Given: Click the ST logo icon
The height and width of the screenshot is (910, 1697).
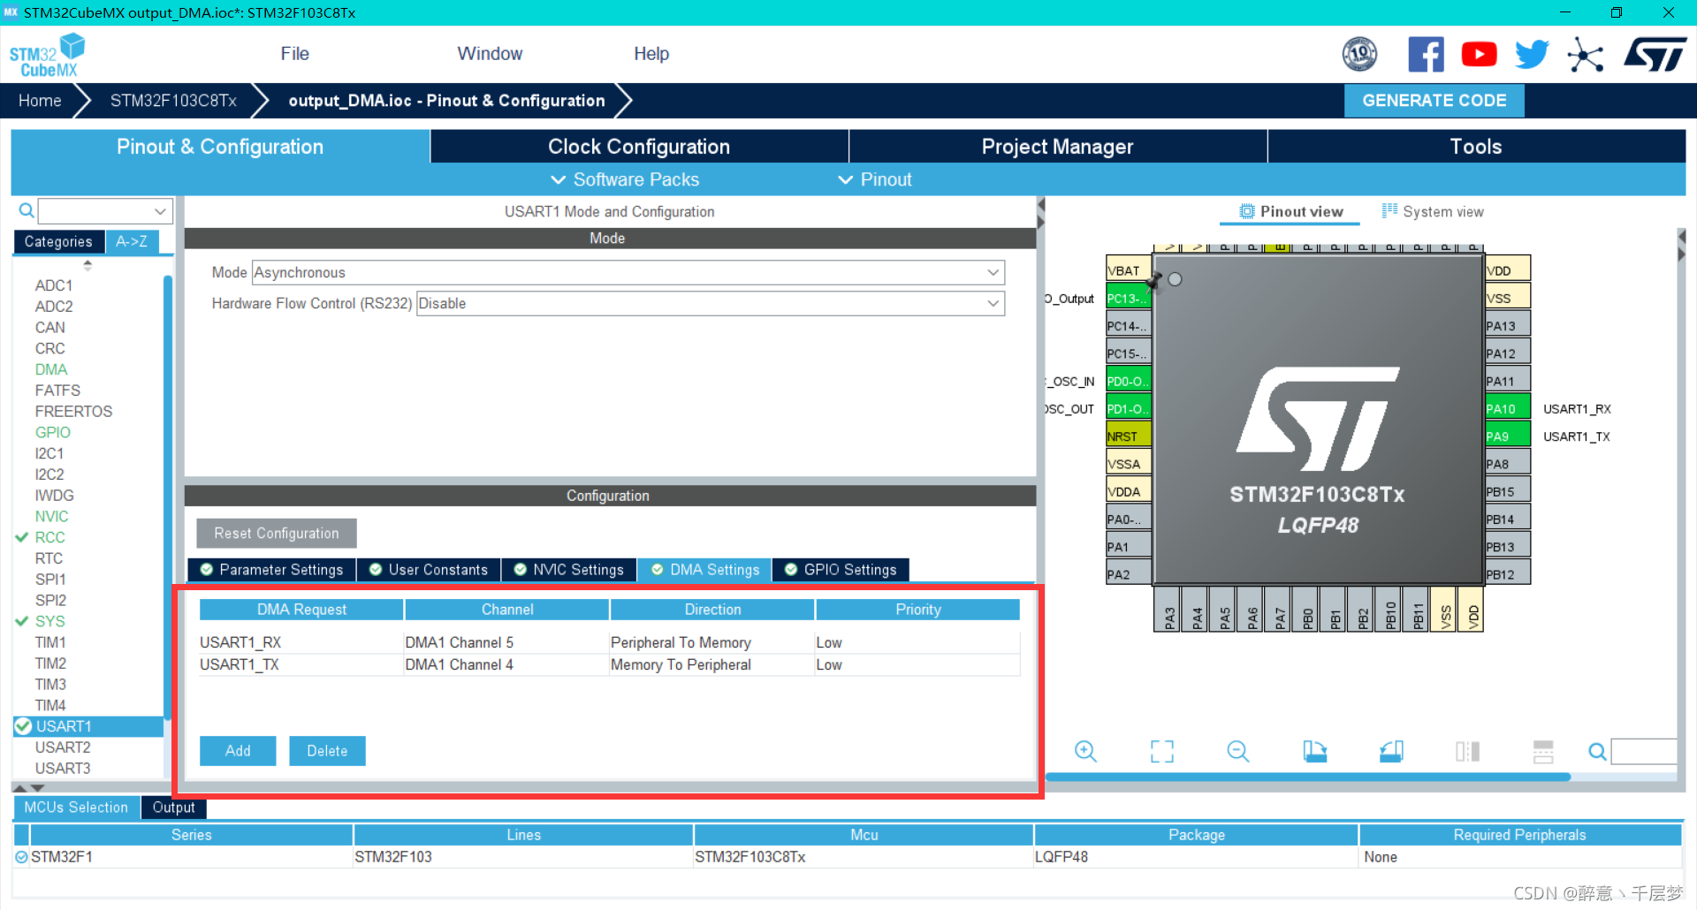Looking at the screenshot, I should [1655, 55].
